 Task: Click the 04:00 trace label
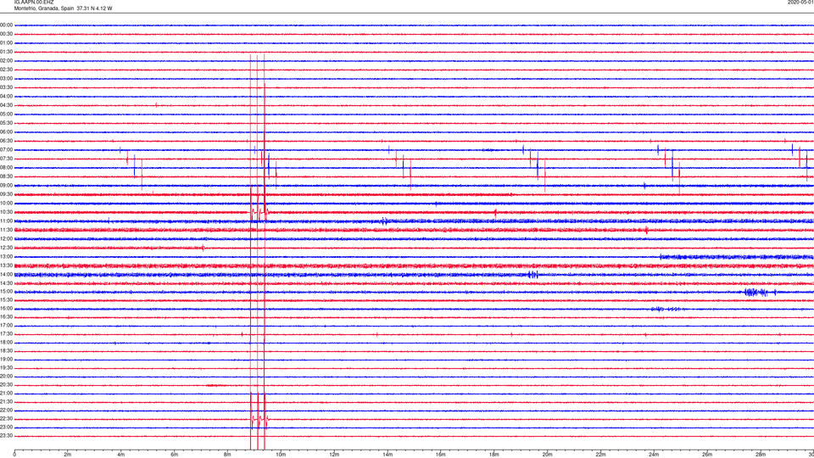[x=6, y=97]
